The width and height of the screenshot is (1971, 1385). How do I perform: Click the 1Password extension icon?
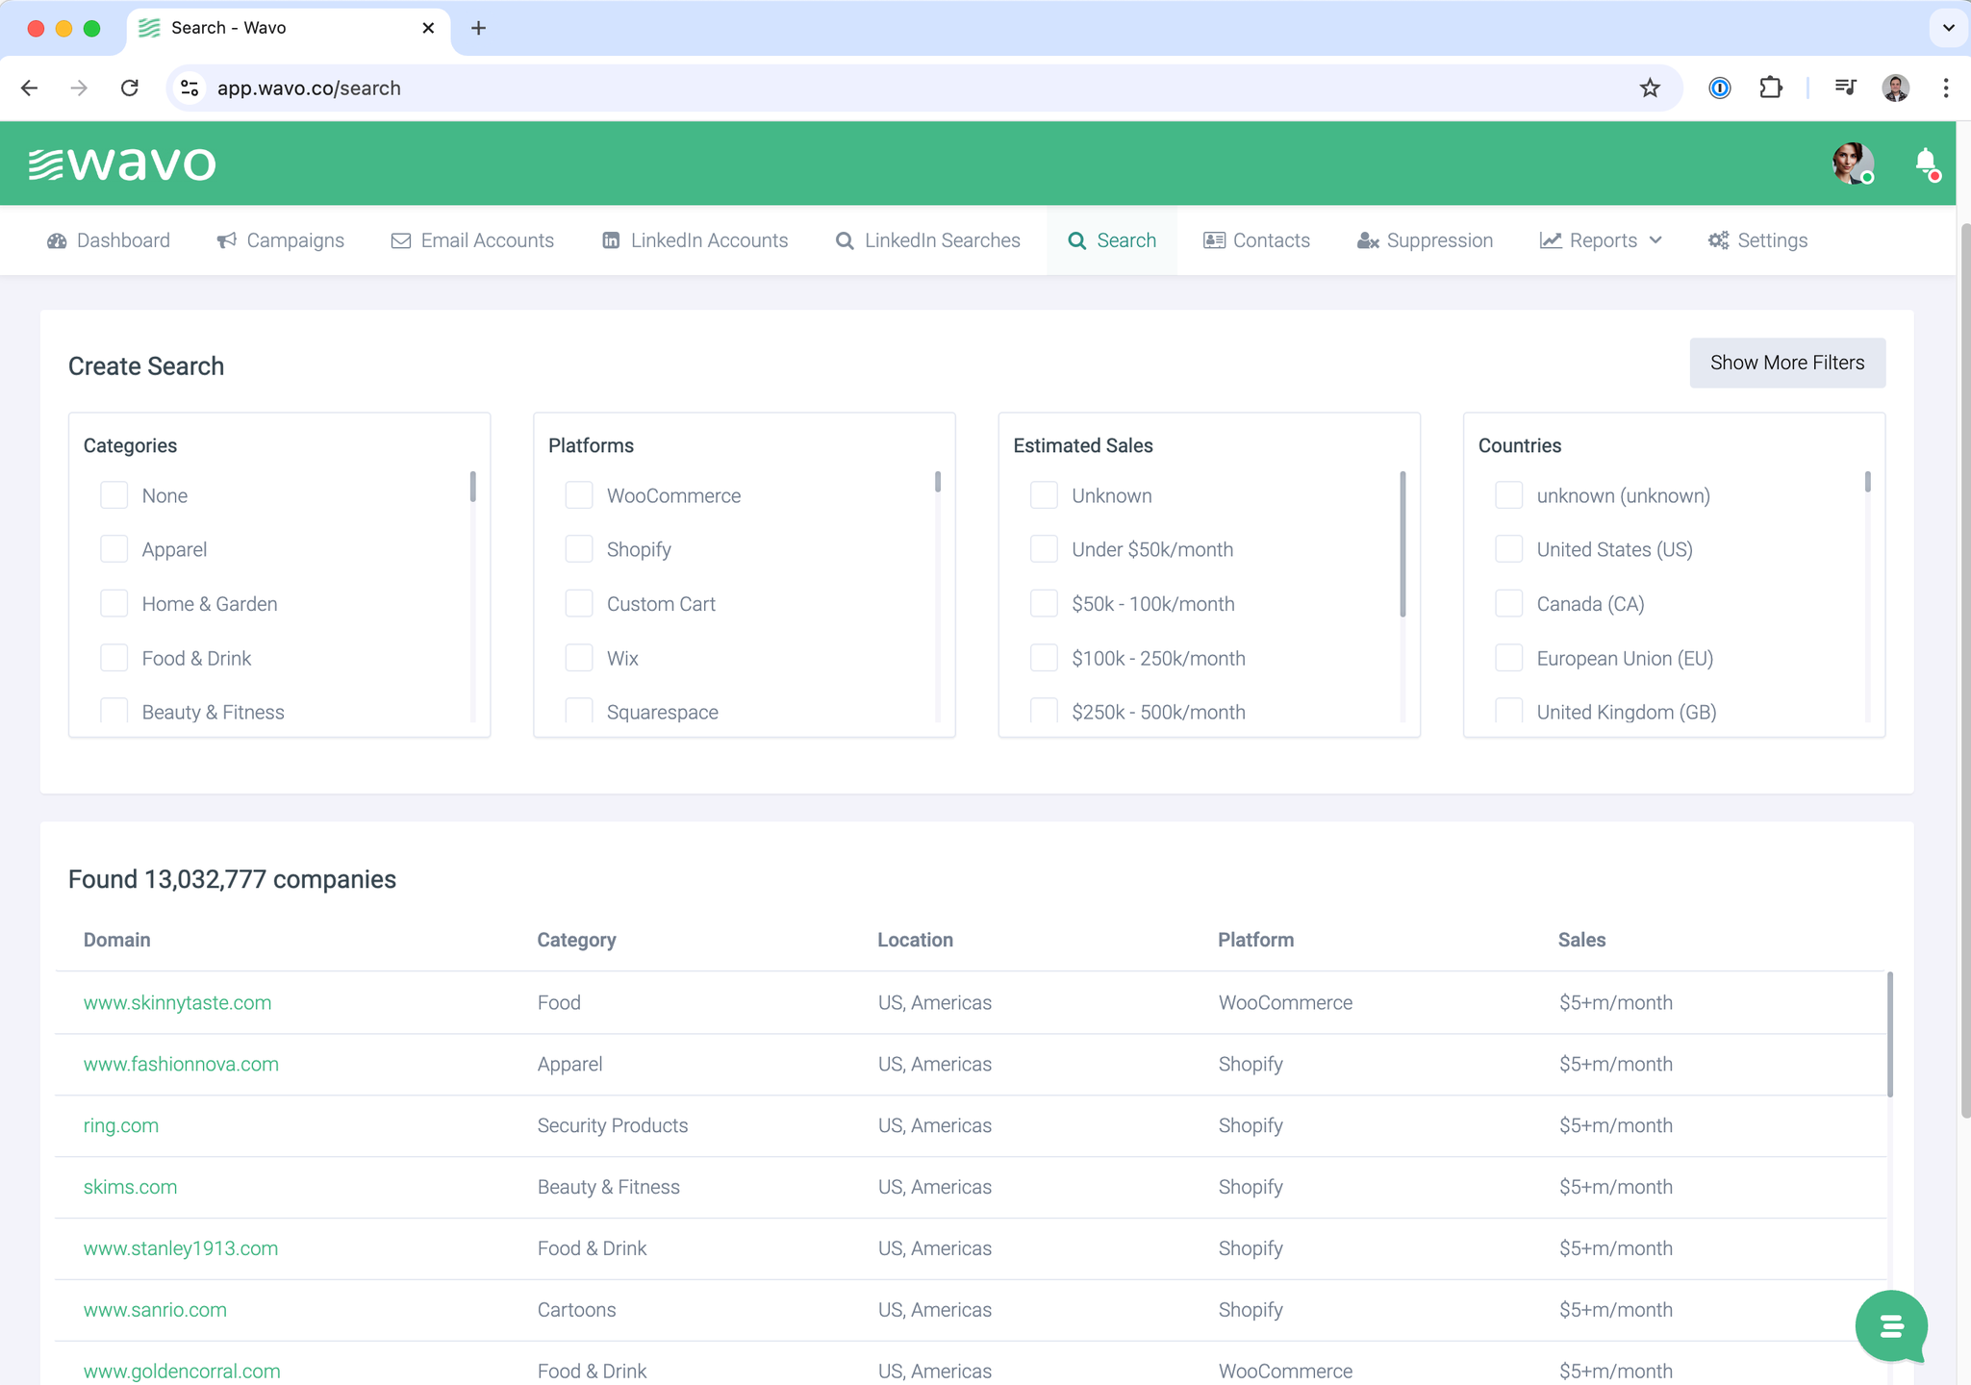click(1719, 88)
